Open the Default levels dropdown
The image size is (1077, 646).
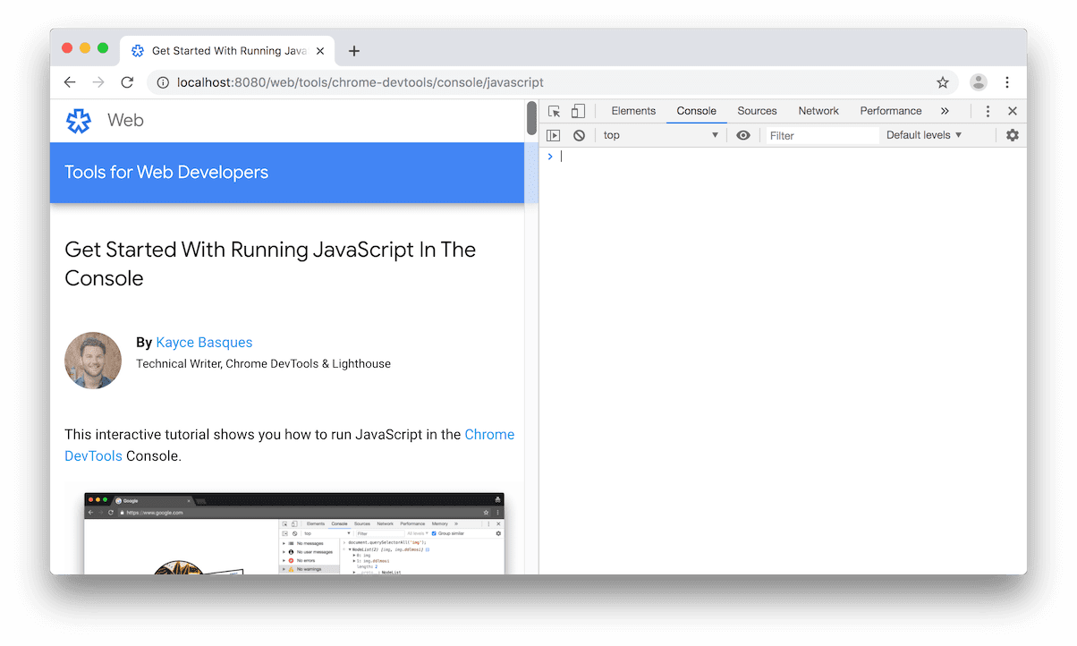click(x=923, y=134)
